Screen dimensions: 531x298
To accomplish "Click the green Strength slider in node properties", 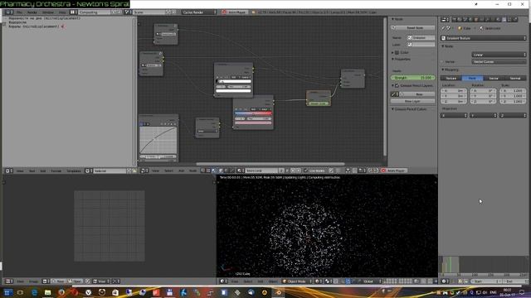I will (x=413, y=78).
